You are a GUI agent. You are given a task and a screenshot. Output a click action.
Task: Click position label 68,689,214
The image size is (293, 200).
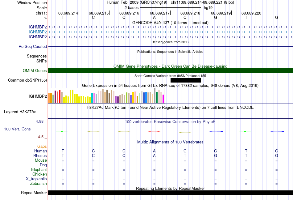(68, 13)
